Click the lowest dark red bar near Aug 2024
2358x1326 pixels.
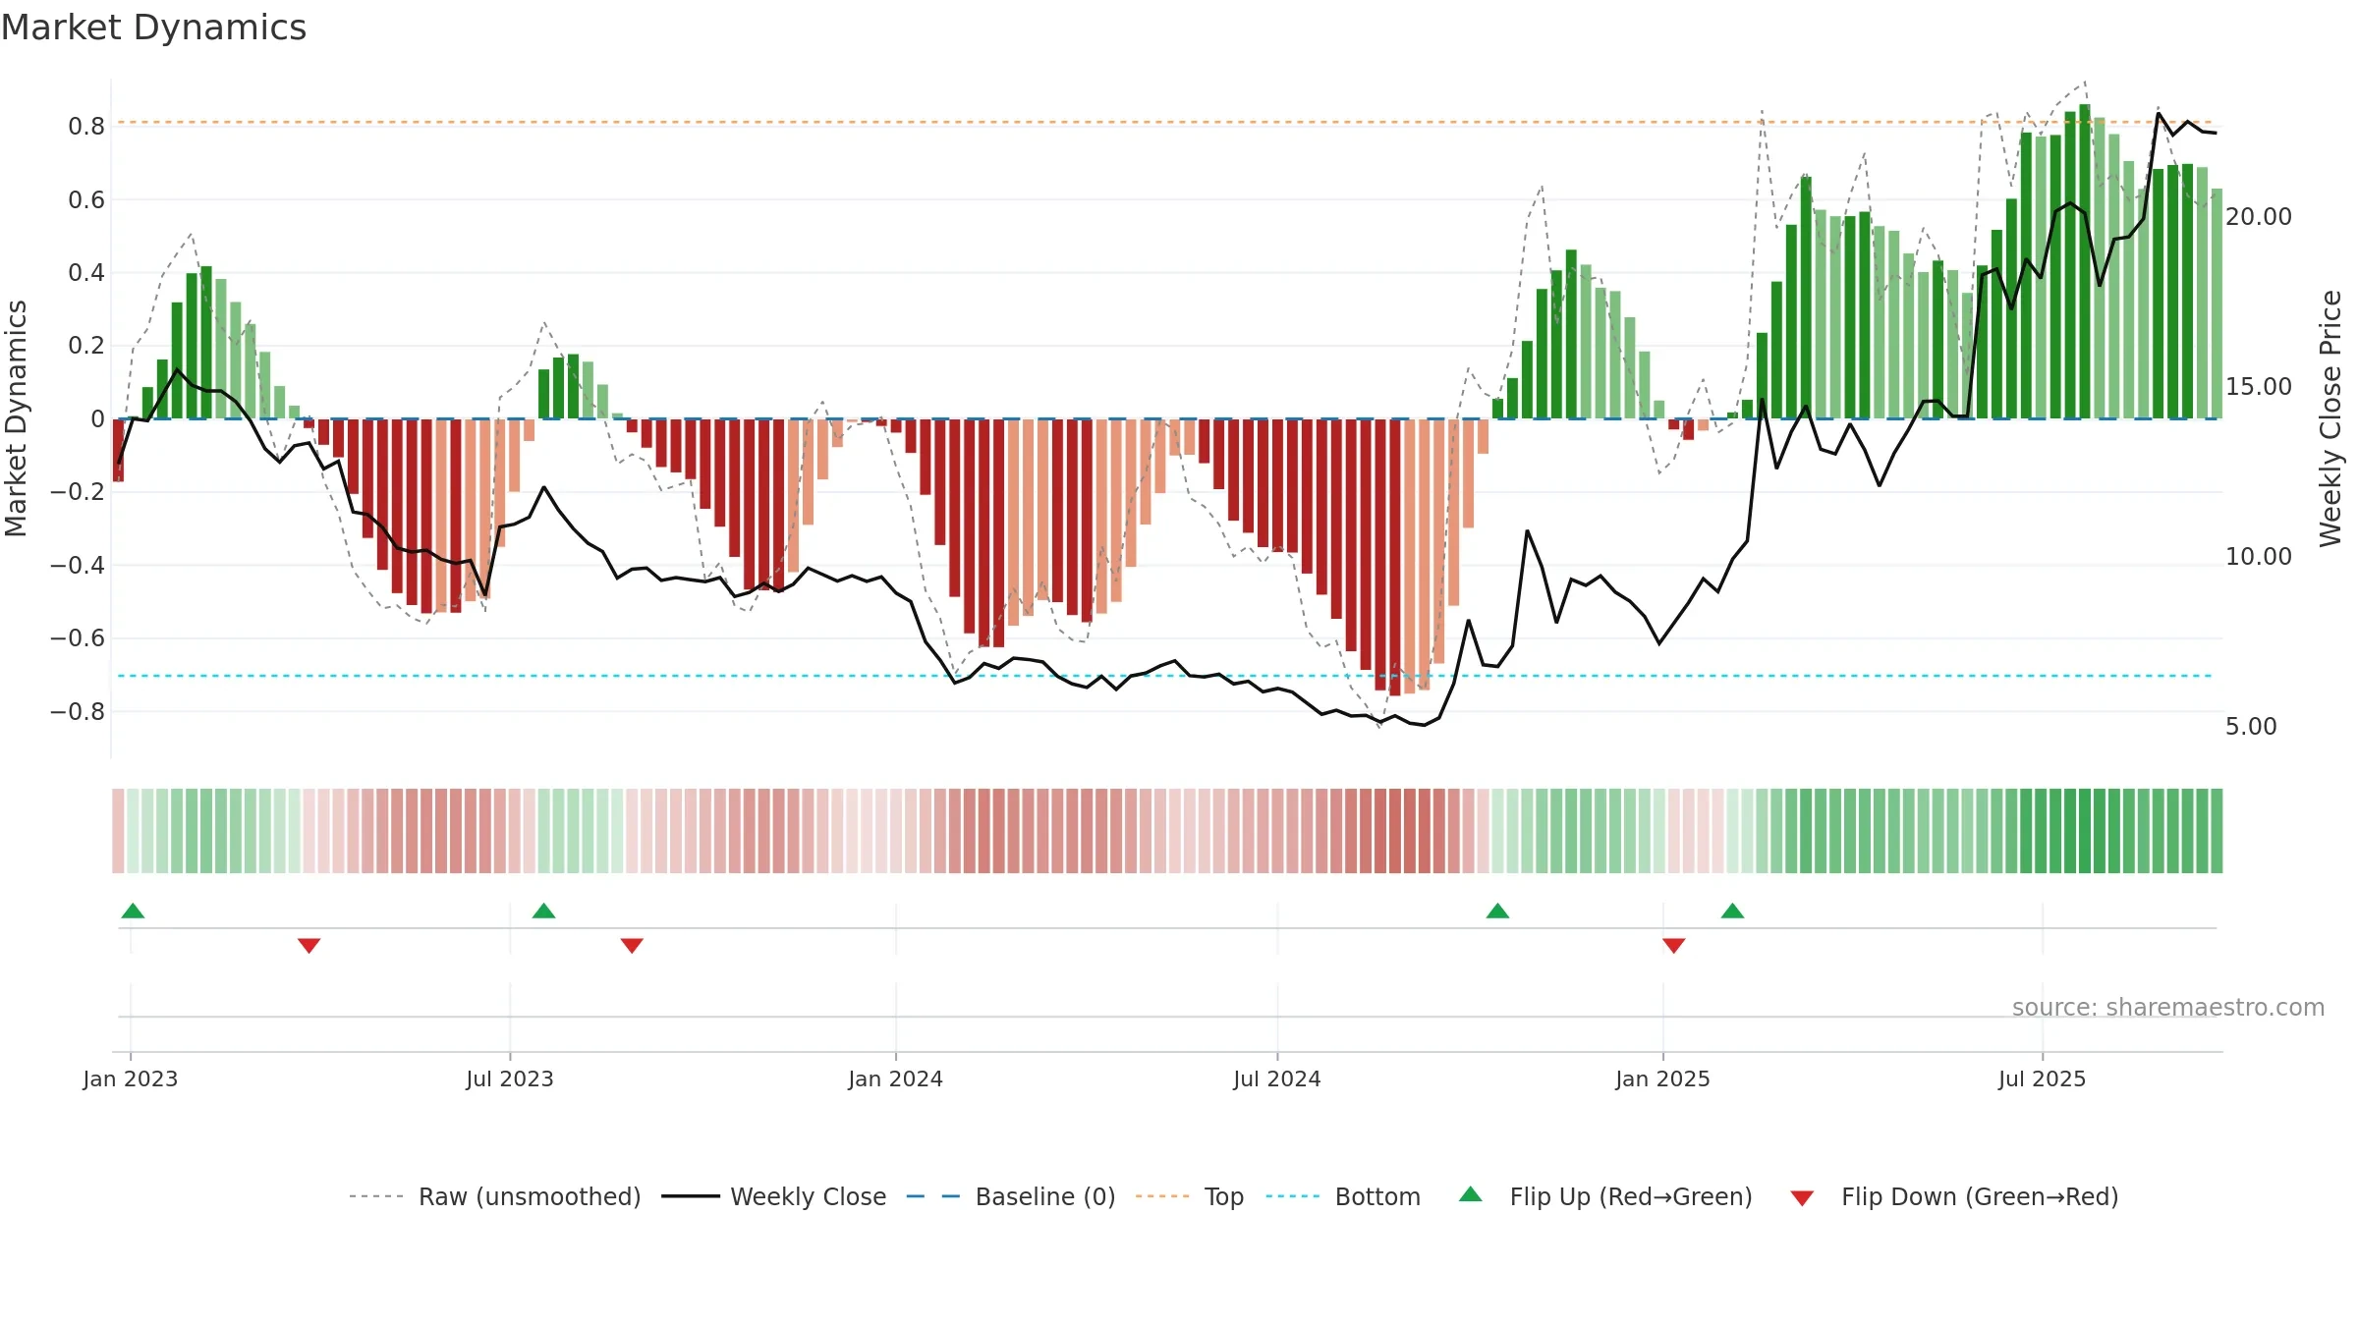click(1395, 557)
